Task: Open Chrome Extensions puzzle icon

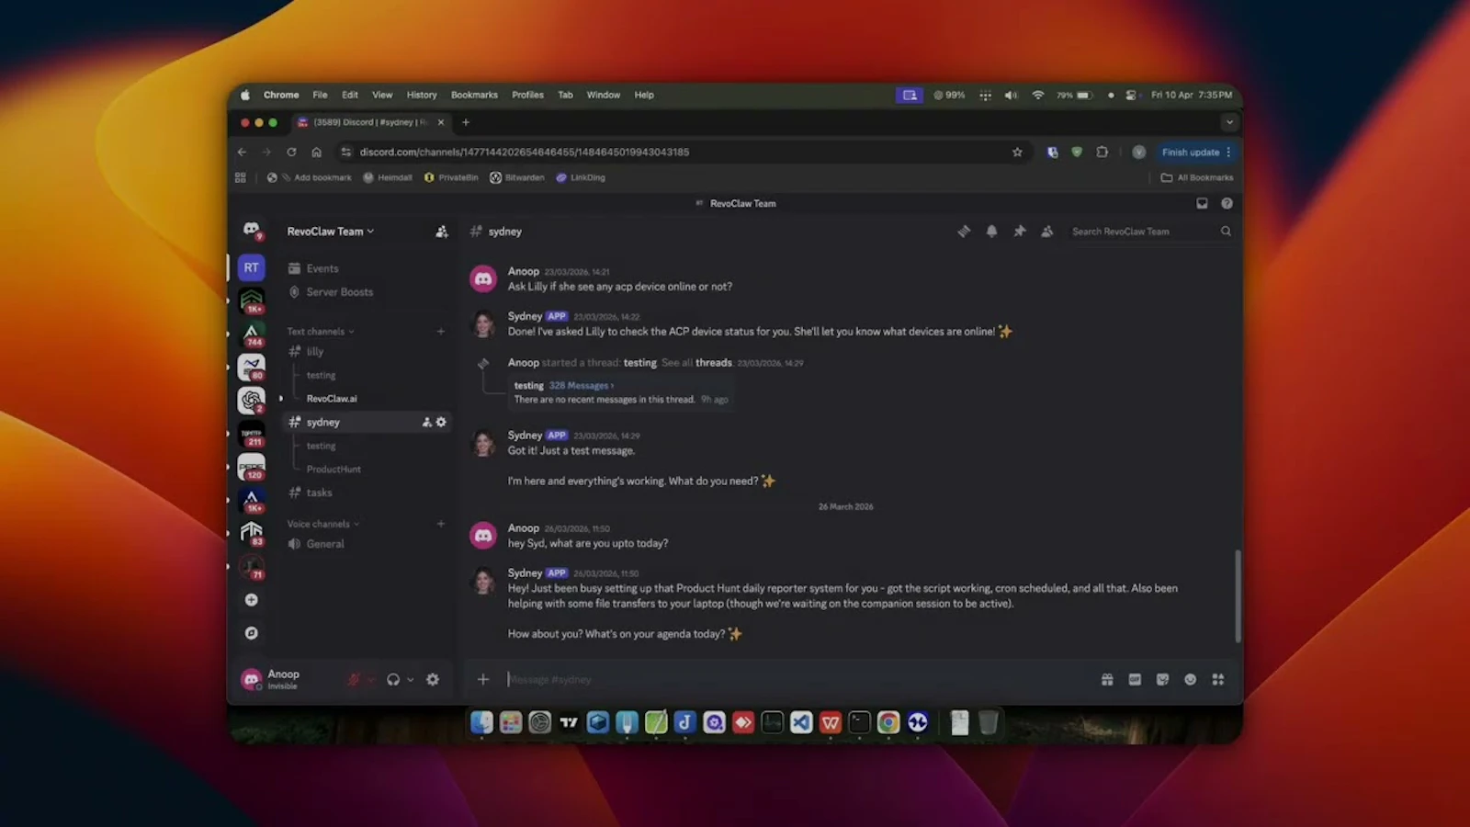Action: point(1102,153)
